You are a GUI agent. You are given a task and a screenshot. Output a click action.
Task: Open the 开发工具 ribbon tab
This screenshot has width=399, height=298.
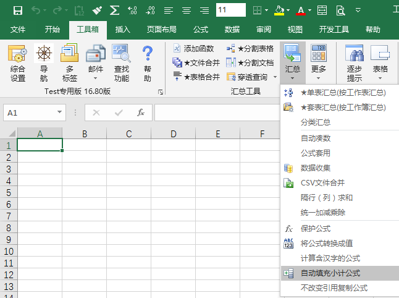[x=334, y=29]
